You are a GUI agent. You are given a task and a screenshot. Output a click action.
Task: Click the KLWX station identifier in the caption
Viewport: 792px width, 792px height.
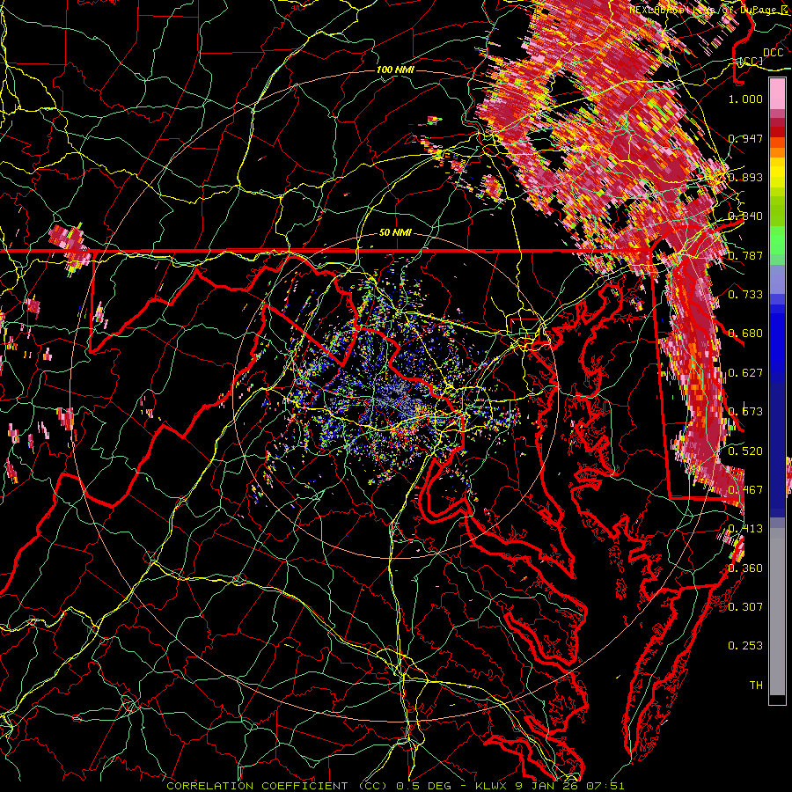493,786
